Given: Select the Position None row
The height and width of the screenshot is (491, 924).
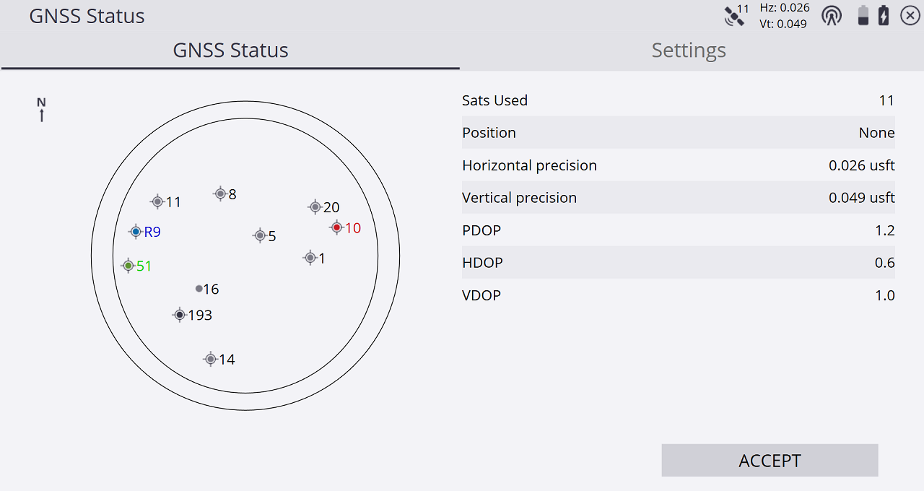Looking at the screenshot, I should click(x=679, y=133).
